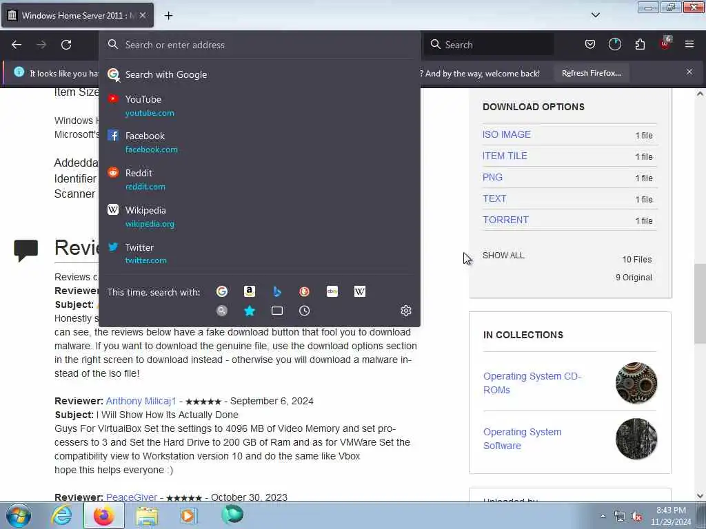The width and height of the screenshot is (706, 529).
Task: Click the Refresh Firefox... button
Action: (591, 73)
